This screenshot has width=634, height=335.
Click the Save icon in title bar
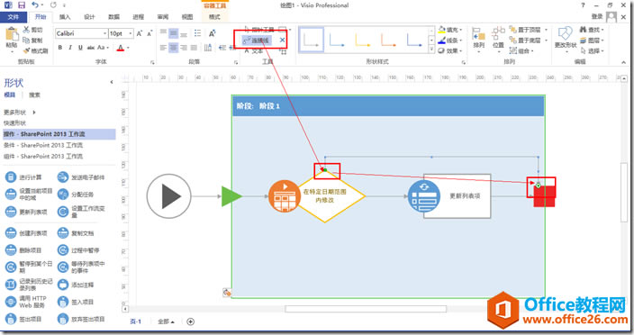tap(22, 5)
